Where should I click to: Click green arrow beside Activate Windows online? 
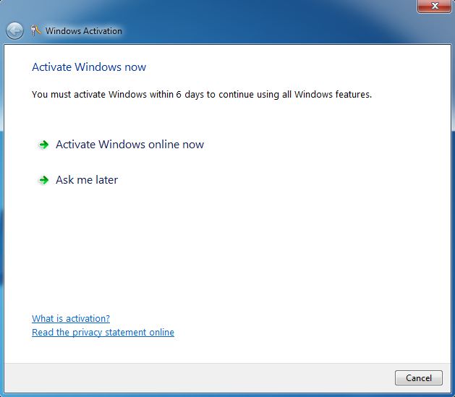pyautogui.click(x=44, y=145)
